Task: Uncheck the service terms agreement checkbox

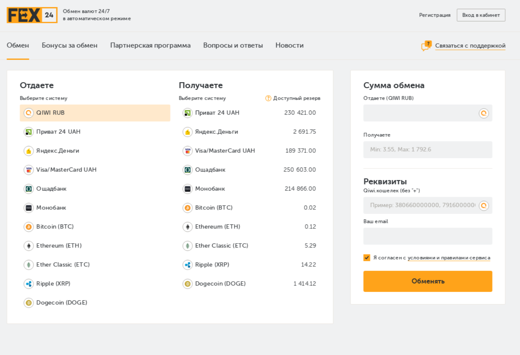Action: point(367,258)
